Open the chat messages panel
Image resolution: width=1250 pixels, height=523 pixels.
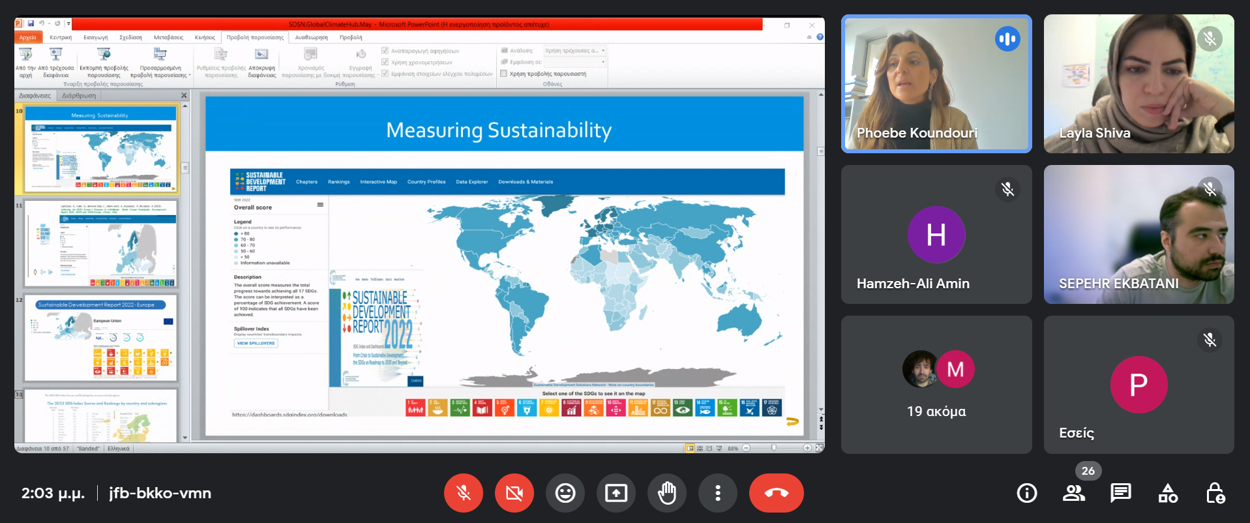coord(1121,493)
